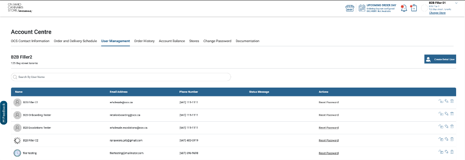
Task: Click the Phone Number column header
Action: pos(189,92)
